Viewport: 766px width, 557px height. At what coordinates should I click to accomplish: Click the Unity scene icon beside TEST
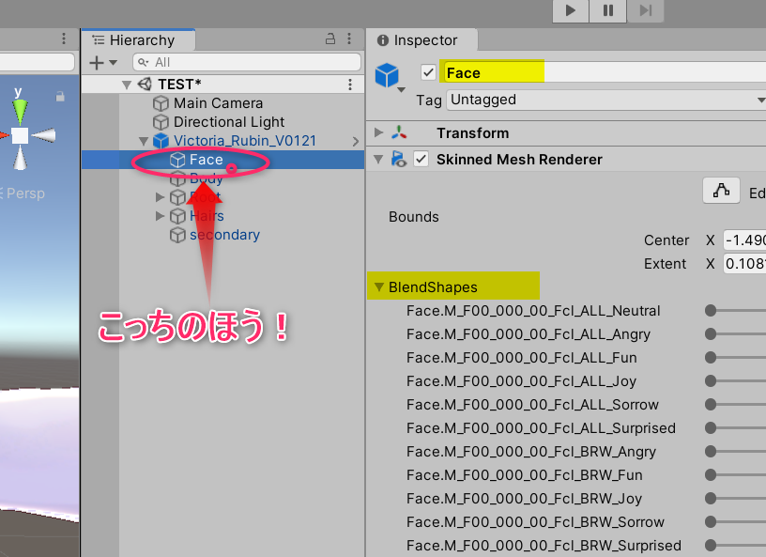145,85
